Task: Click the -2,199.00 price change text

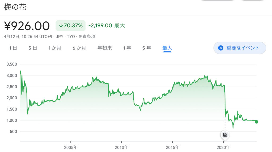Action: point(100,26)
